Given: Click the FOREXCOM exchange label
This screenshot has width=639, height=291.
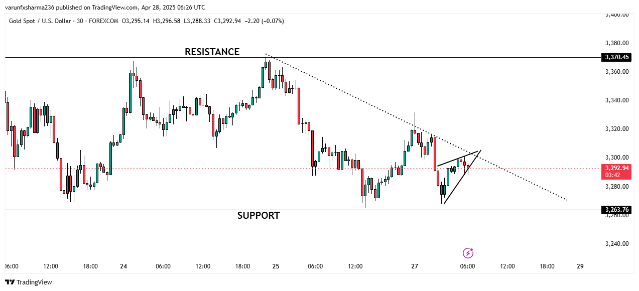Looking at the screenshot, I should coord(106,21).
